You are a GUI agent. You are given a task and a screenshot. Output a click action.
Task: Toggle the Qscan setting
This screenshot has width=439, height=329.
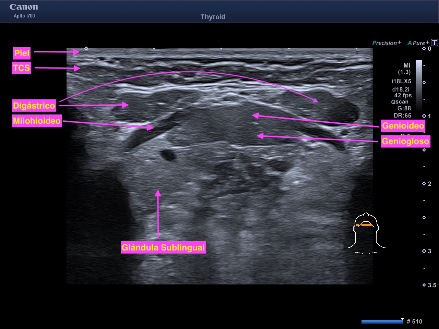pos(400,102)
